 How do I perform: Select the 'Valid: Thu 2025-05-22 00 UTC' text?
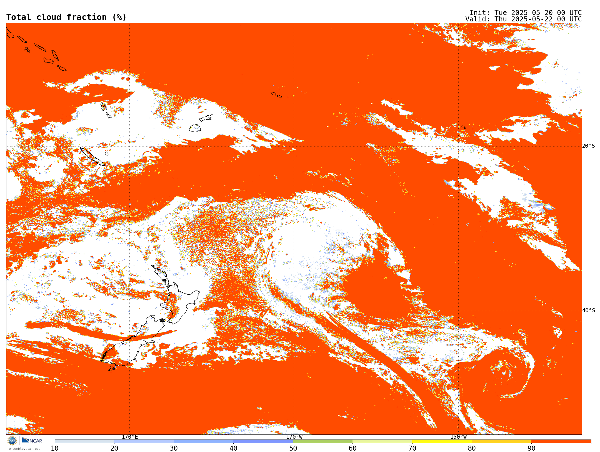click(523, 19)
